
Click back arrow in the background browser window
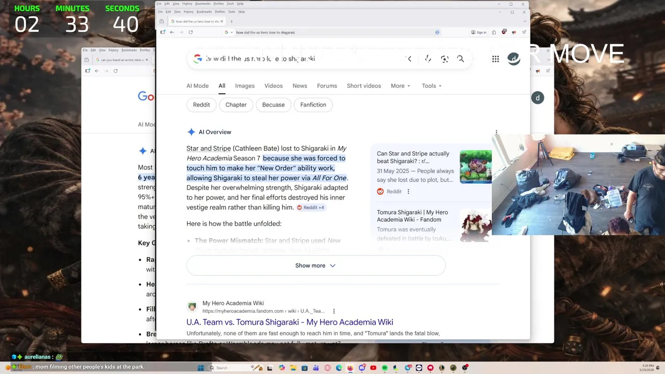tap(97, 71)
